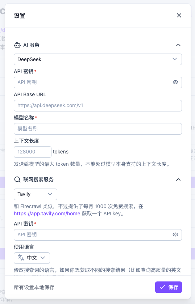Viewport: 195px width, 304px height.
Task: Save settings with the 保存 button
Action: pos(169,287)
